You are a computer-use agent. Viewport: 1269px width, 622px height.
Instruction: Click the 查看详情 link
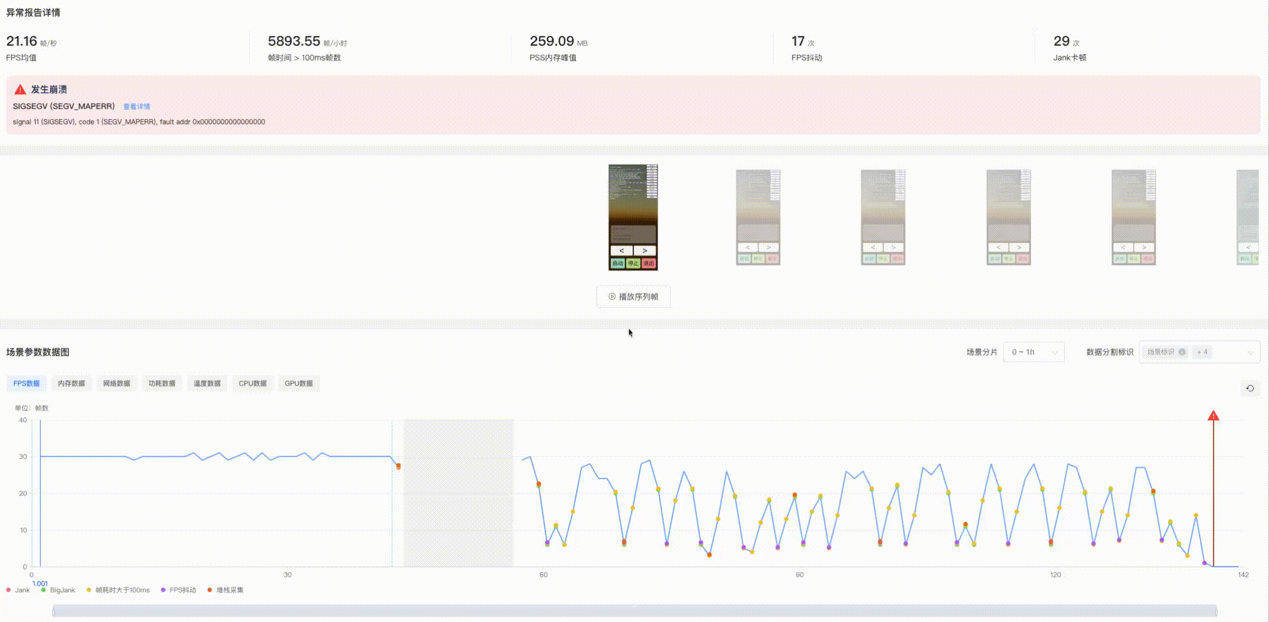pyautogui.click(x=136, y=106)
